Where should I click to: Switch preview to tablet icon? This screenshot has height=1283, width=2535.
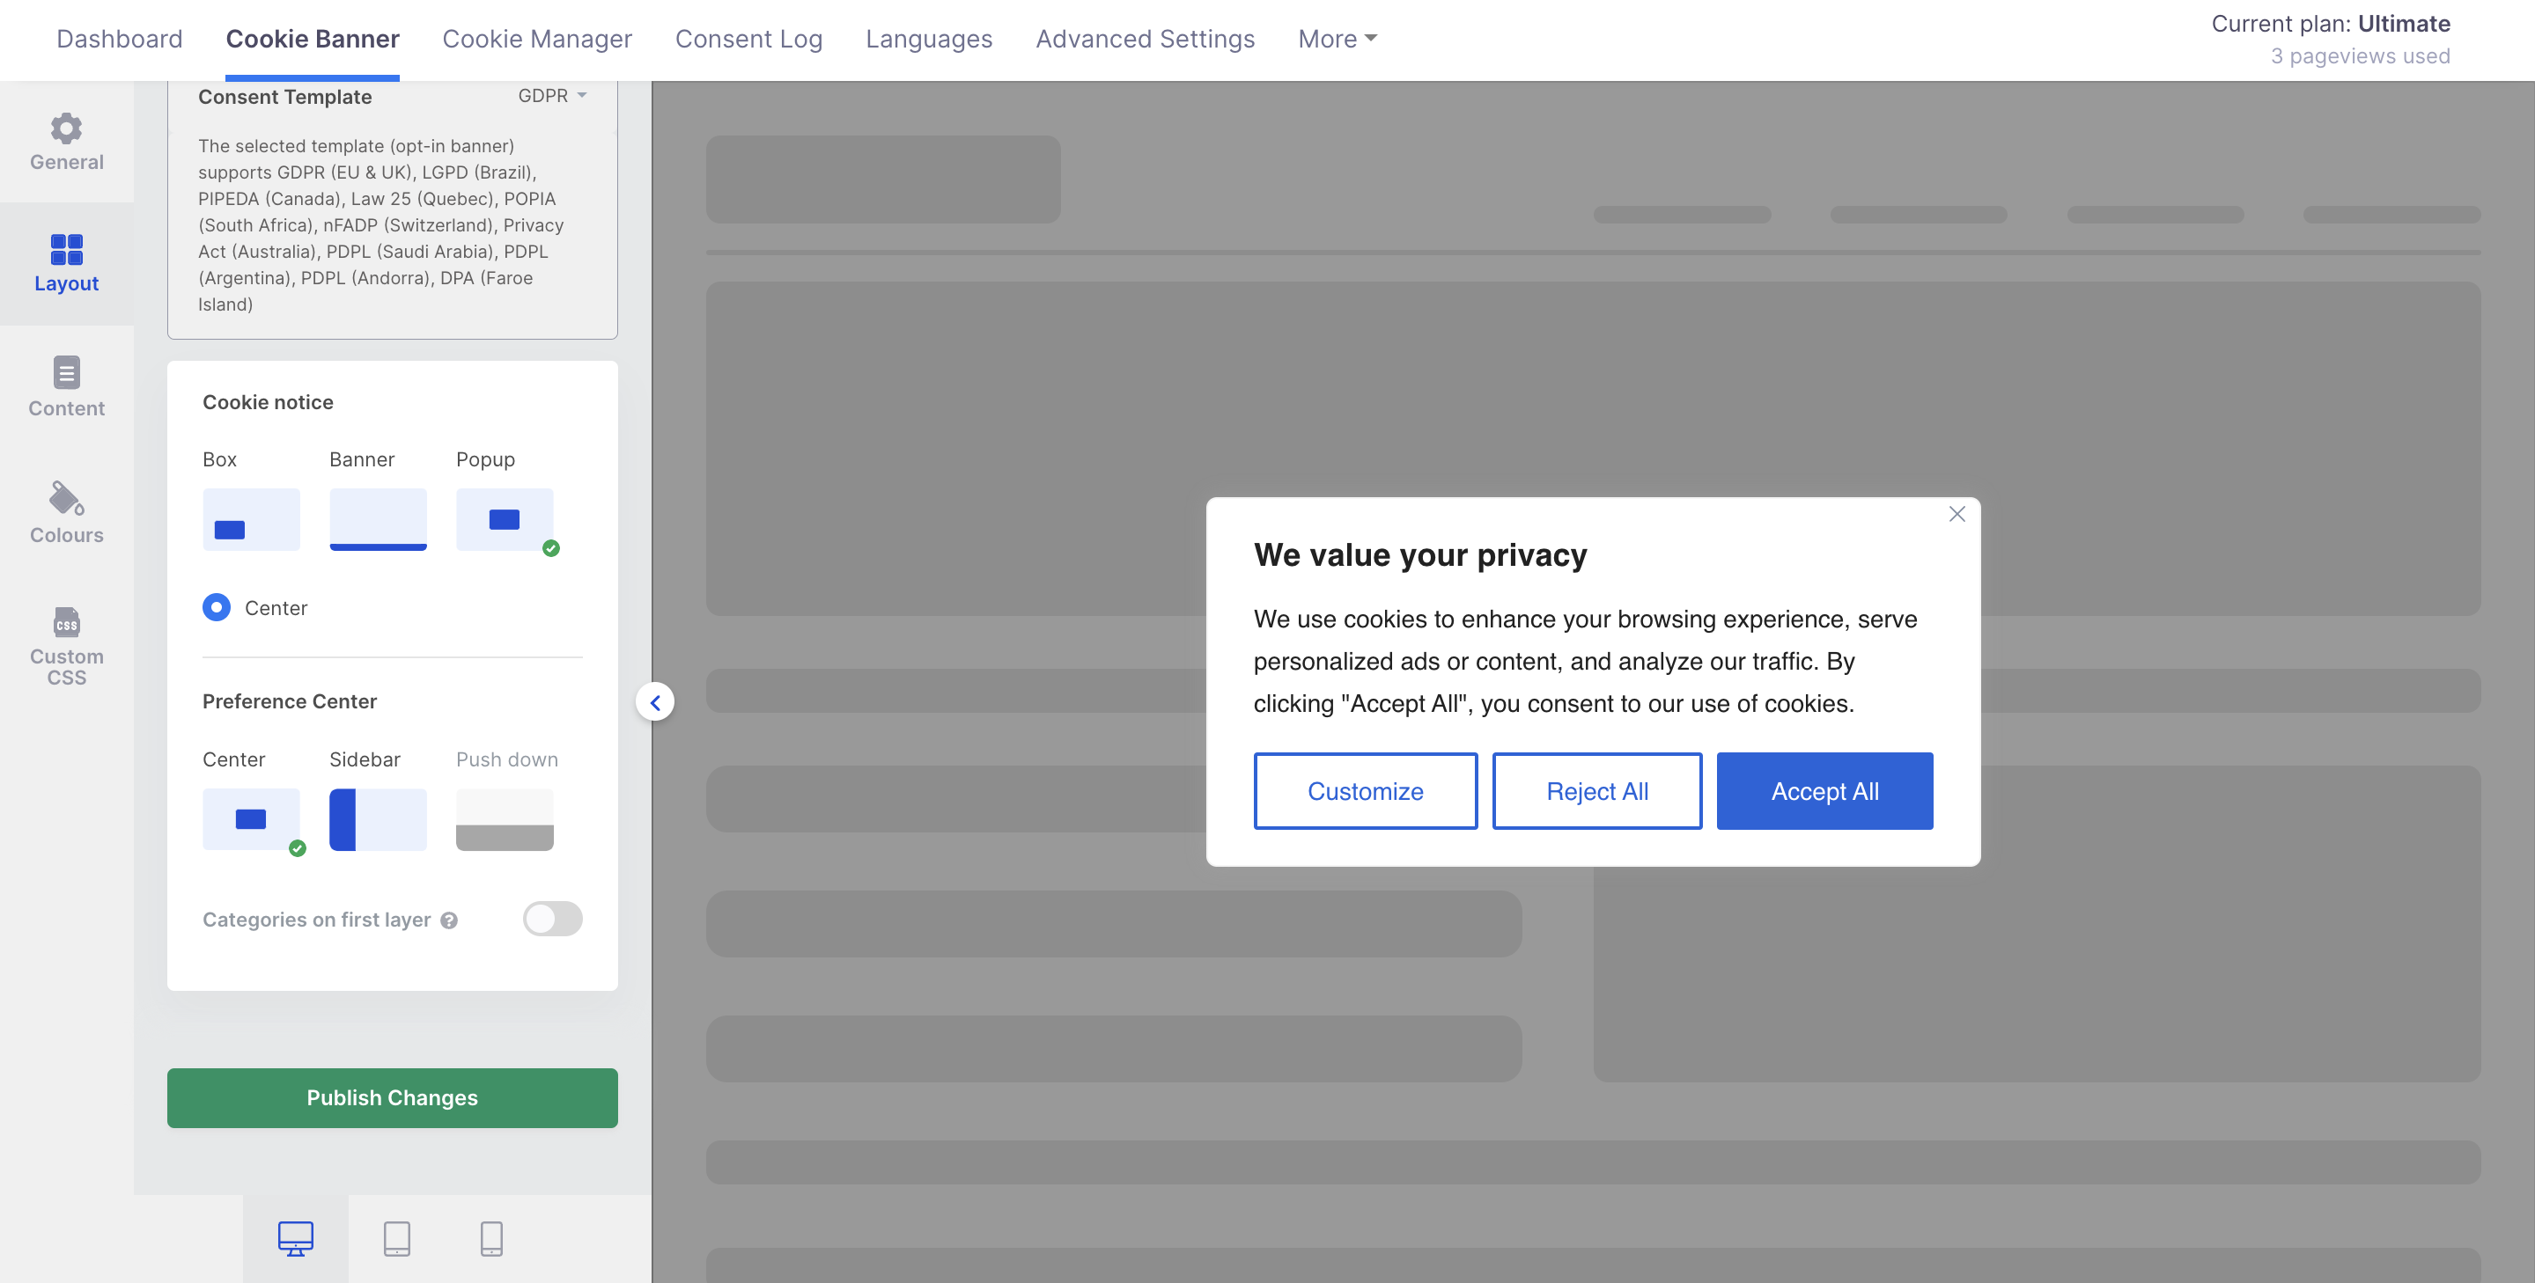pos(396,1239)
